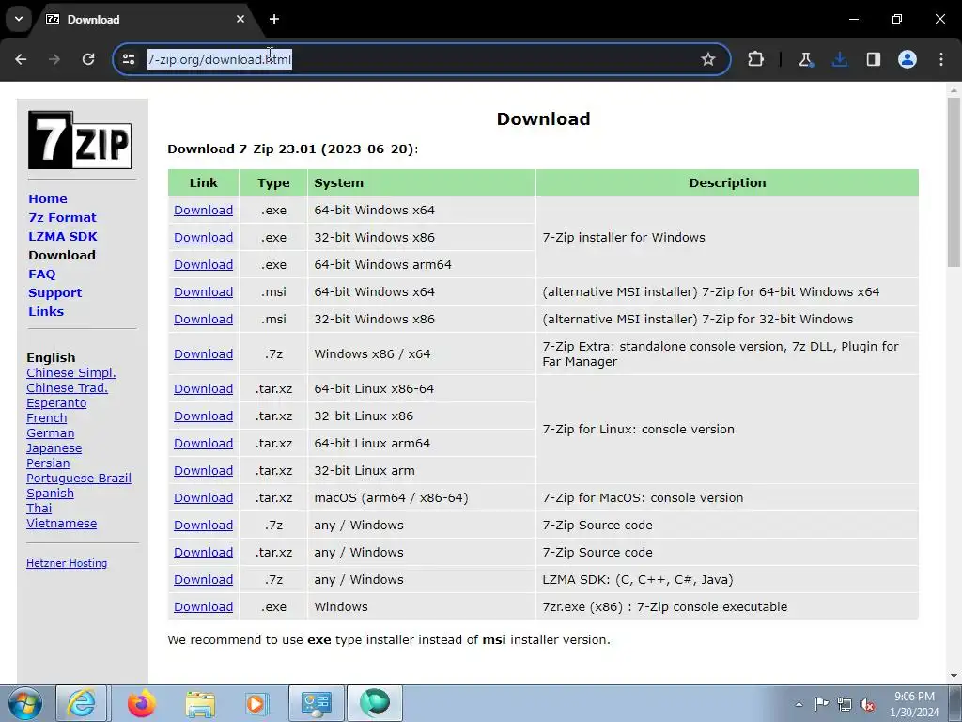Viewport: 962px width, 722px height.
Task: Open LZMA SDK sidebar link
Action: pos(63,236)
